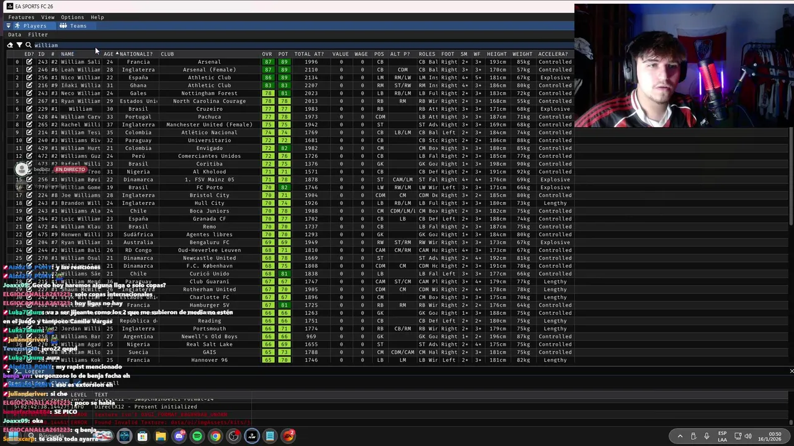
Task: Sort by the OVR column header
Action: tap(267, 54)
